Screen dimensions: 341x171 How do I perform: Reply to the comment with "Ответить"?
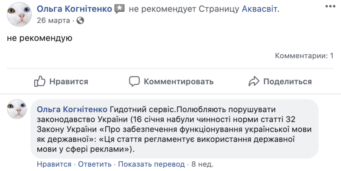coord(95,164)
